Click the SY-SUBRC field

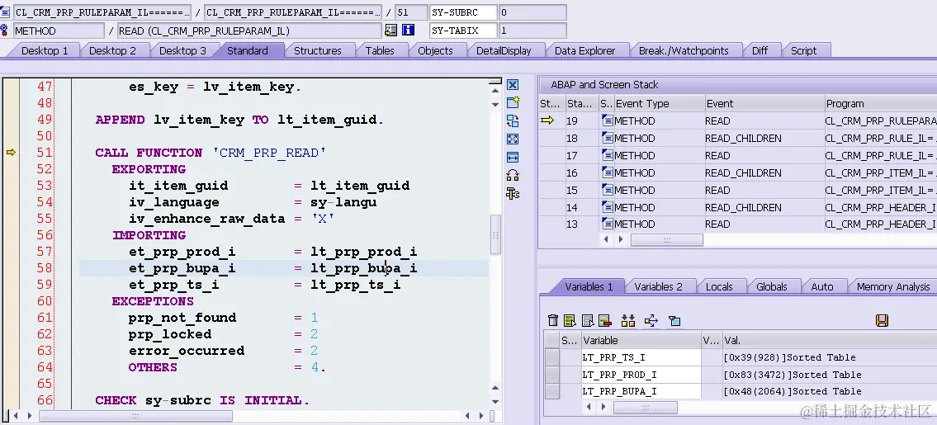462,12
